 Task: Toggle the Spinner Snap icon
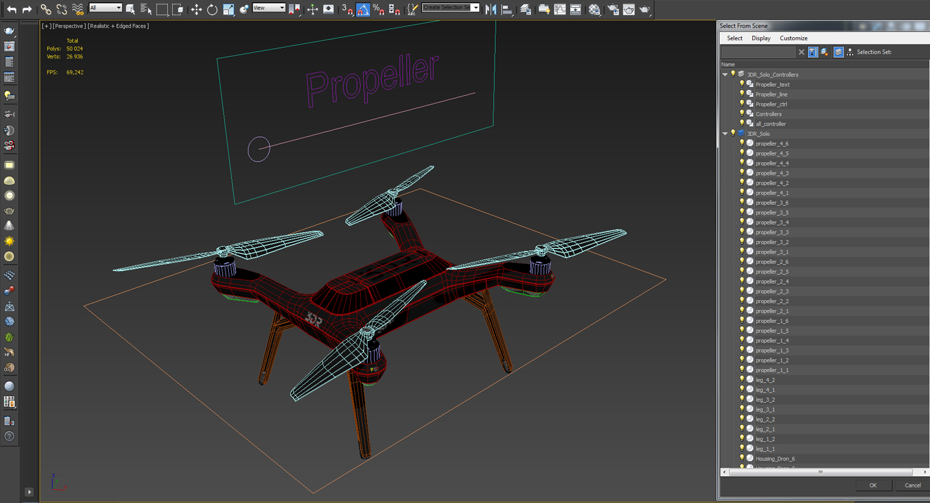394,9
